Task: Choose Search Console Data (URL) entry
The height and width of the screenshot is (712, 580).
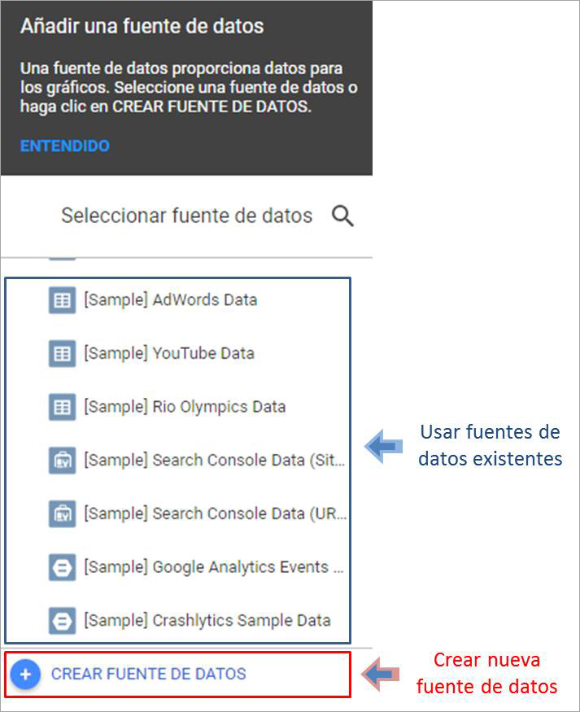Action: [x=214, y=514]
